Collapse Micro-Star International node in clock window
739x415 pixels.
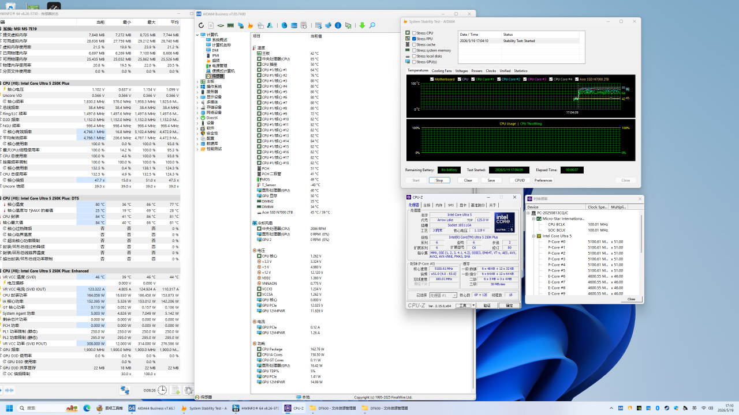coord(534,218)
